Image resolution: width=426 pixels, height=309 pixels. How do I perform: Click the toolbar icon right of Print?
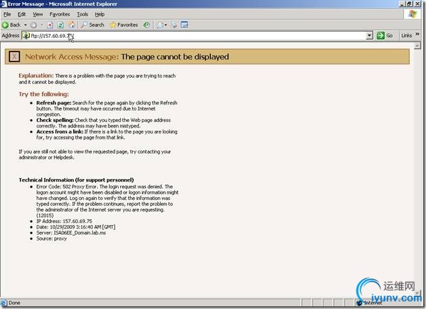(185, 24)
